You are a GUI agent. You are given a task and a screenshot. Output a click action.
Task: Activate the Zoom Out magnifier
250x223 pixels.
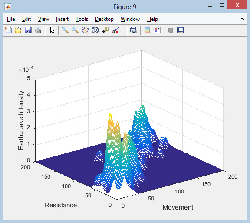pos(75,30)
